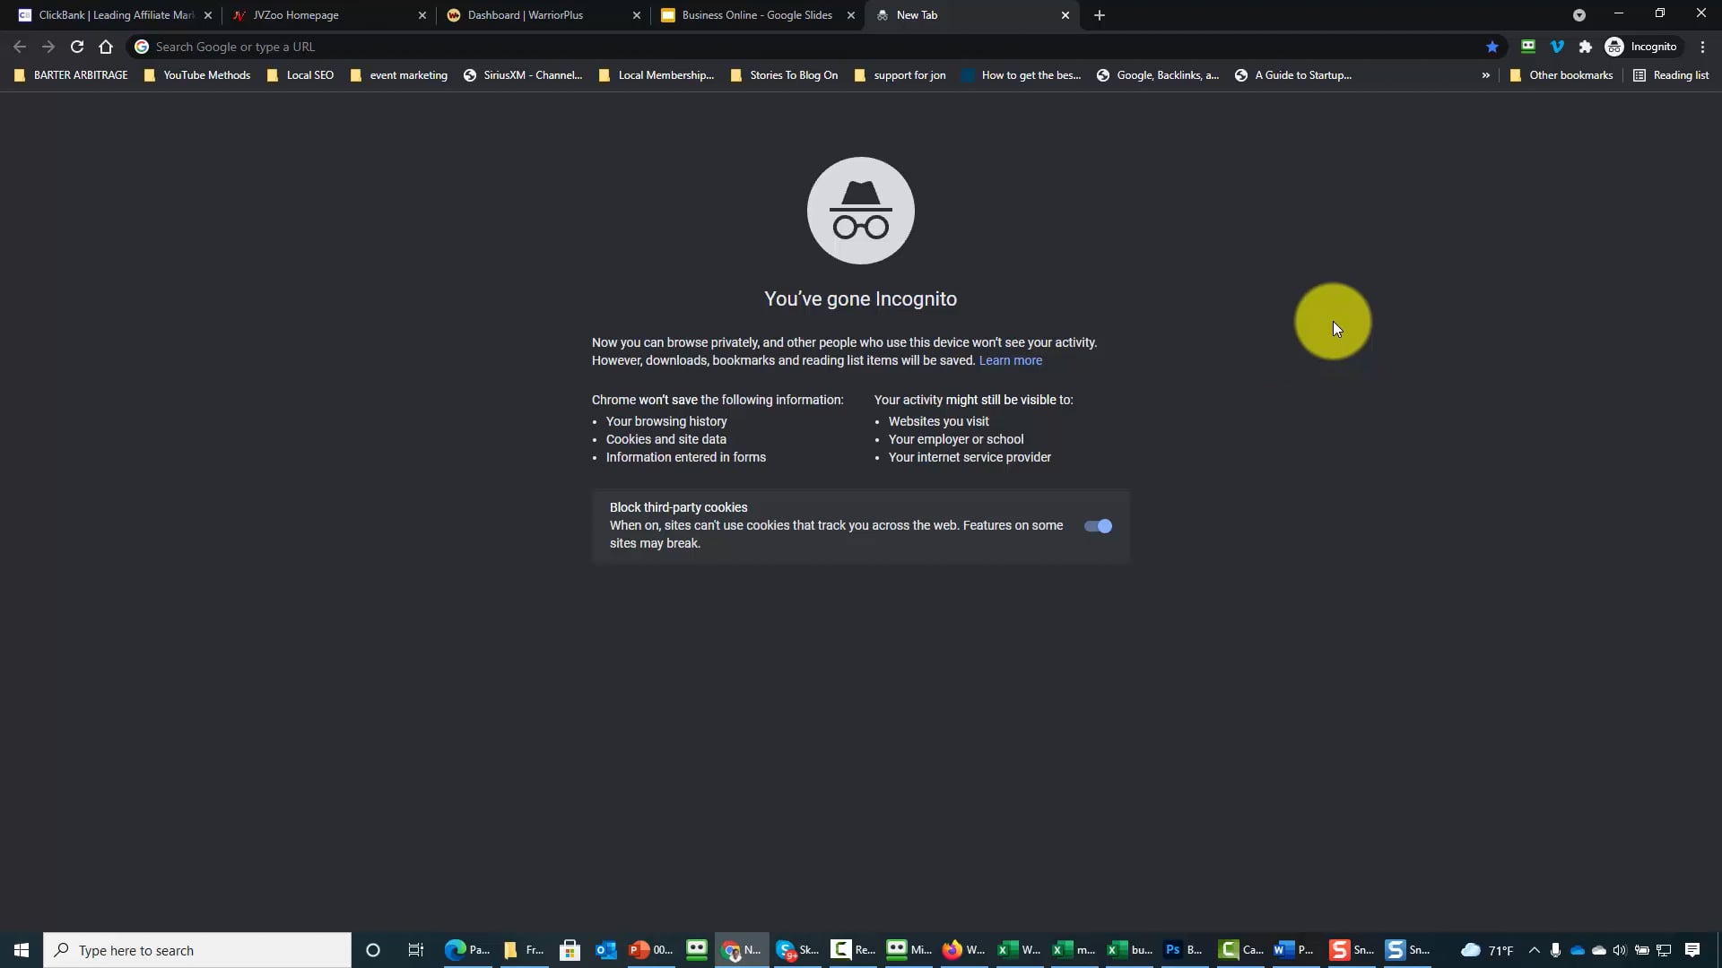The image size is (1722, 968).
Task: Open Local SEO bookmark folder
Action: (300, 75)
